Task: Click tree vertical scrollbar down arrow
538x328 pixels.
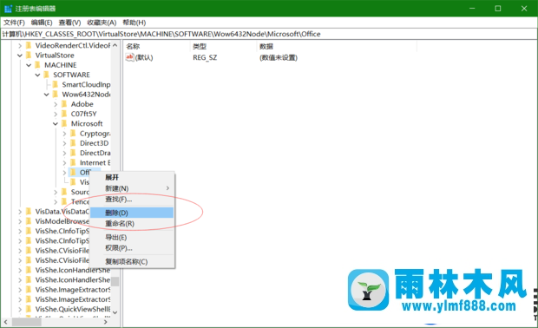Action: click(115, 312)
